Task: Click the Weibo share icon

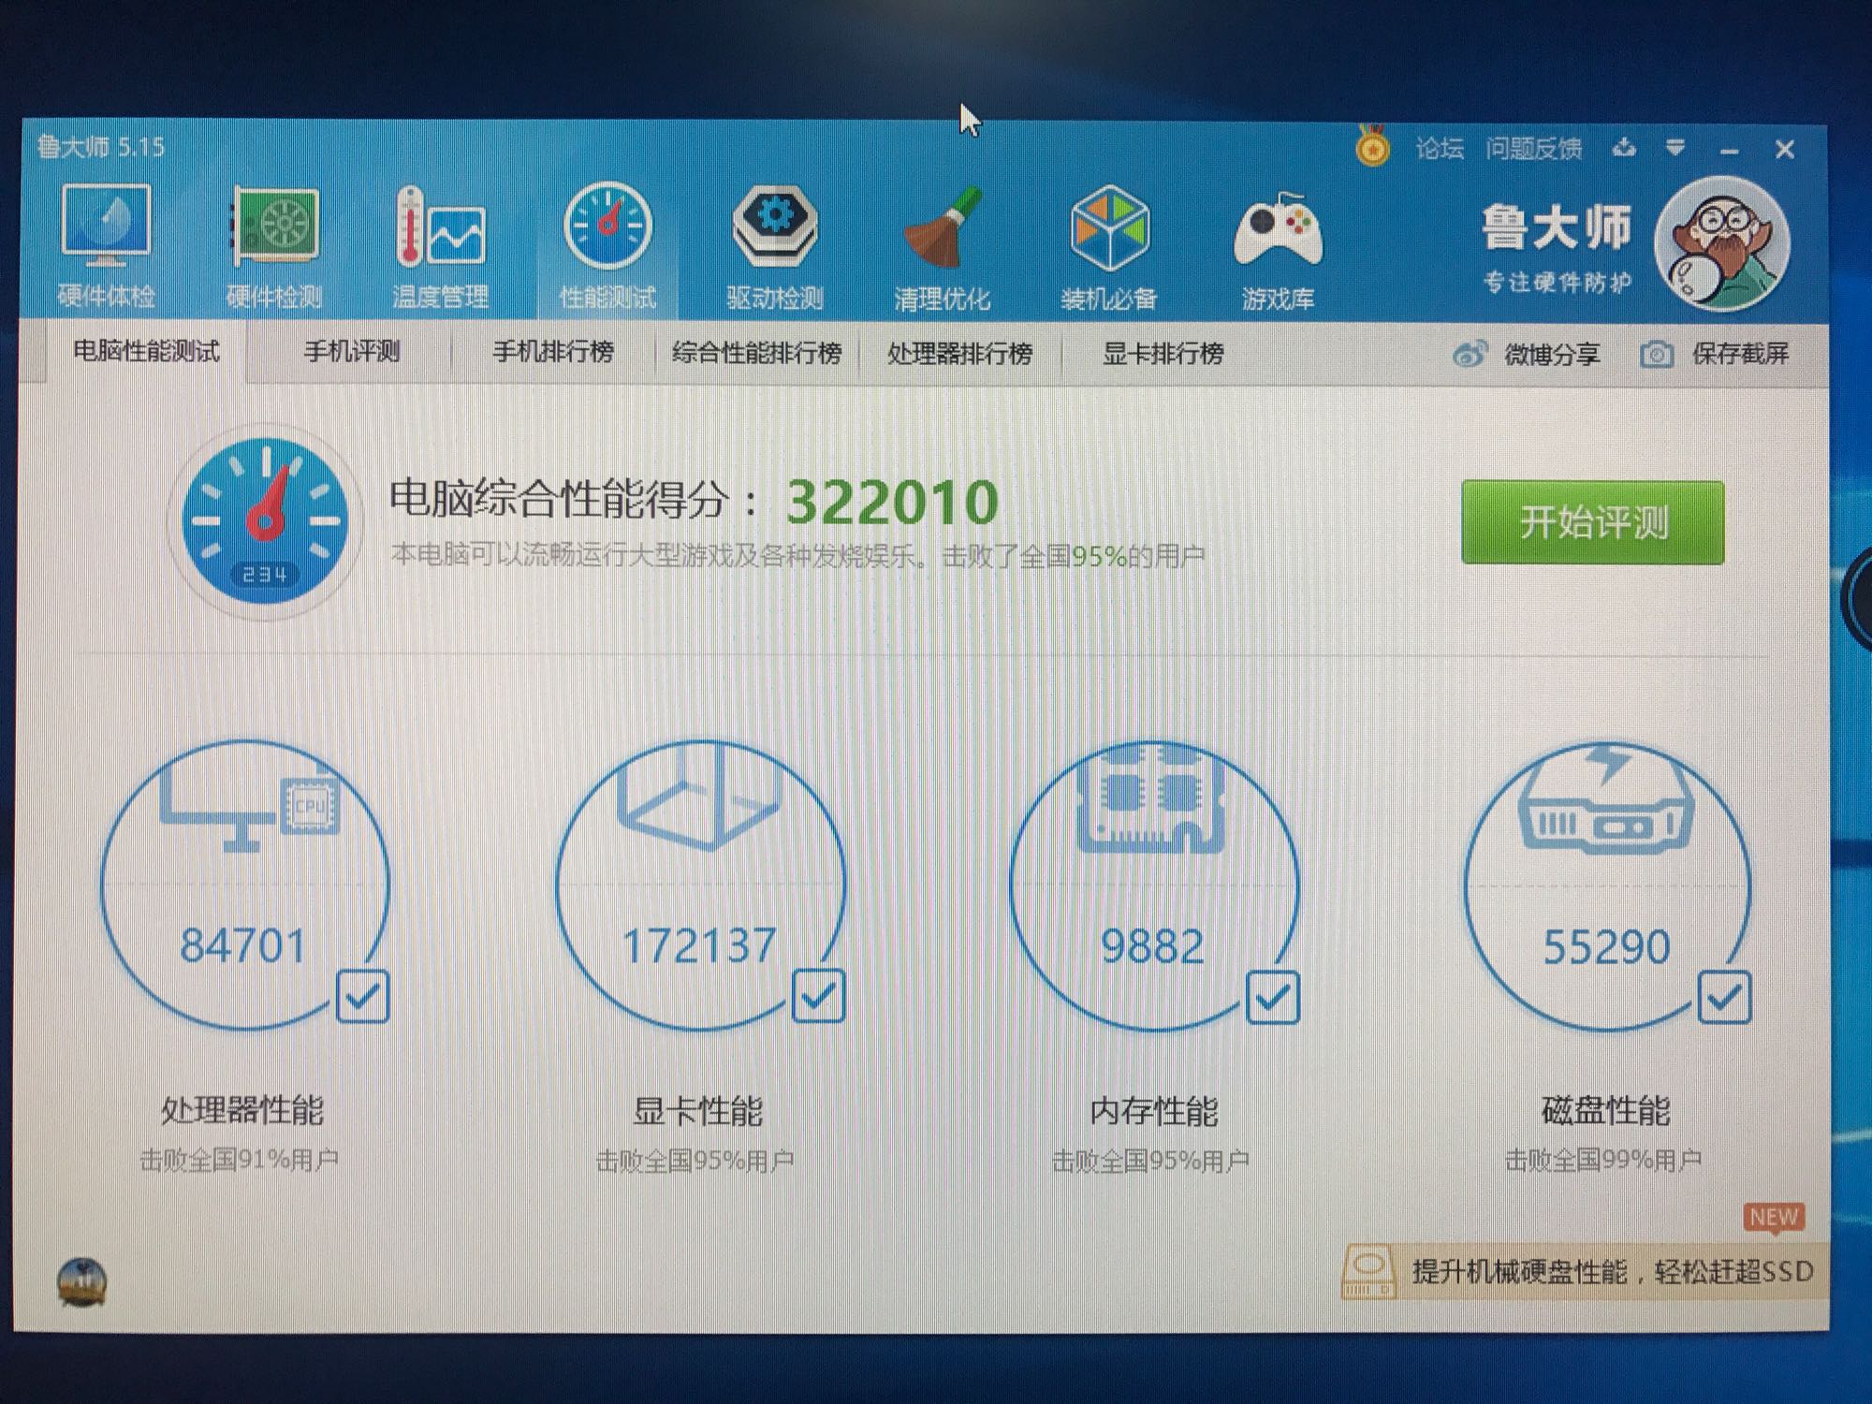Action: 1470,354
